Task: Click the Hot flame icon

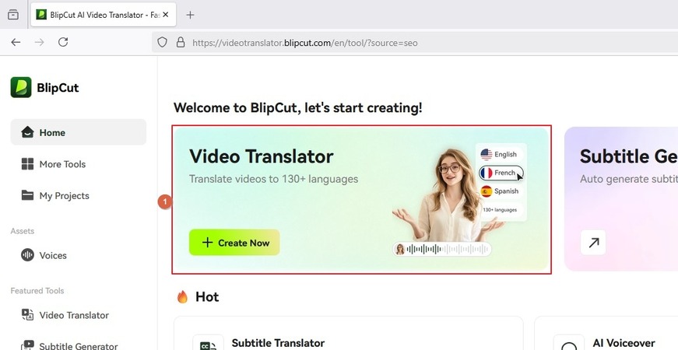Action: [182, 296]
